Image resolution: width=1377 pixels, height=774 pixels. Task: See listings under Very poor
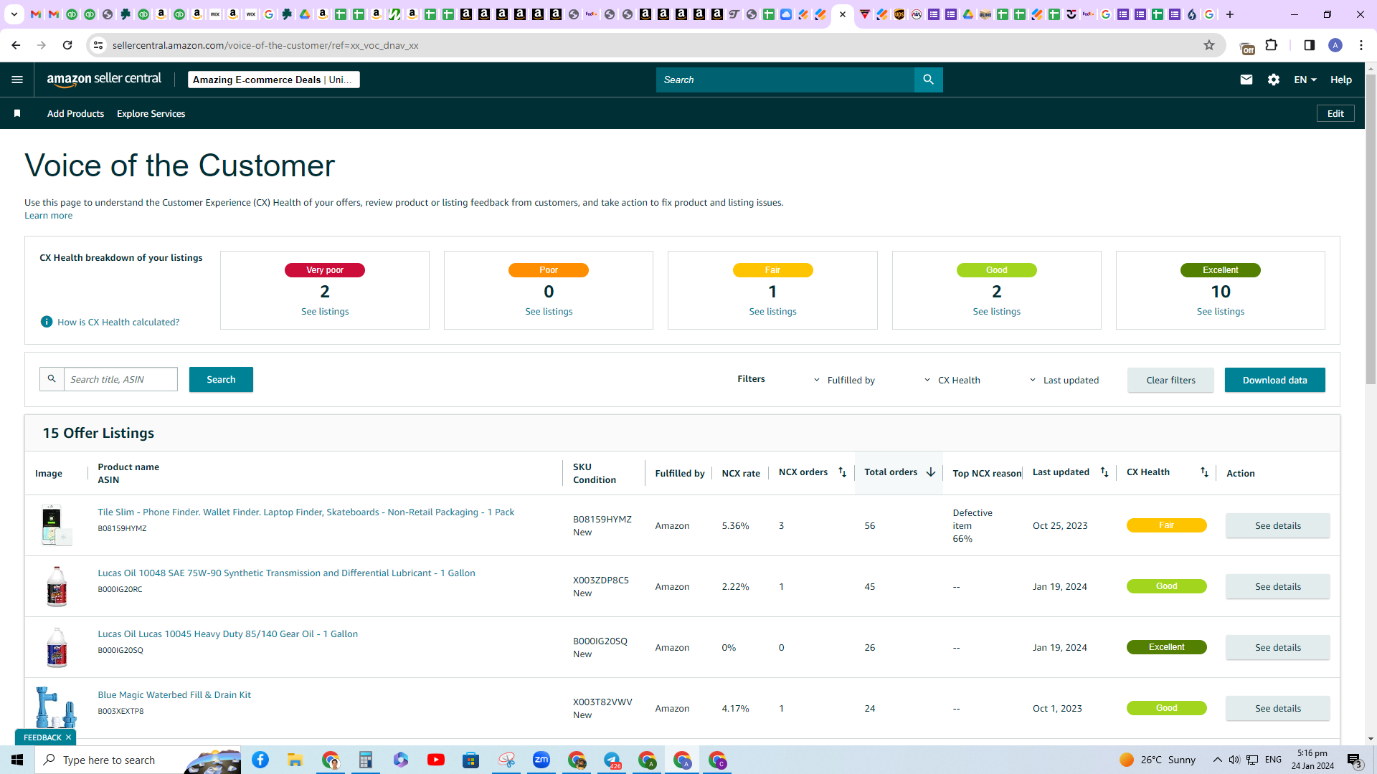(x=325, y=311)
